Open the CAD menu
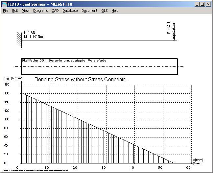 click(55, 11)
